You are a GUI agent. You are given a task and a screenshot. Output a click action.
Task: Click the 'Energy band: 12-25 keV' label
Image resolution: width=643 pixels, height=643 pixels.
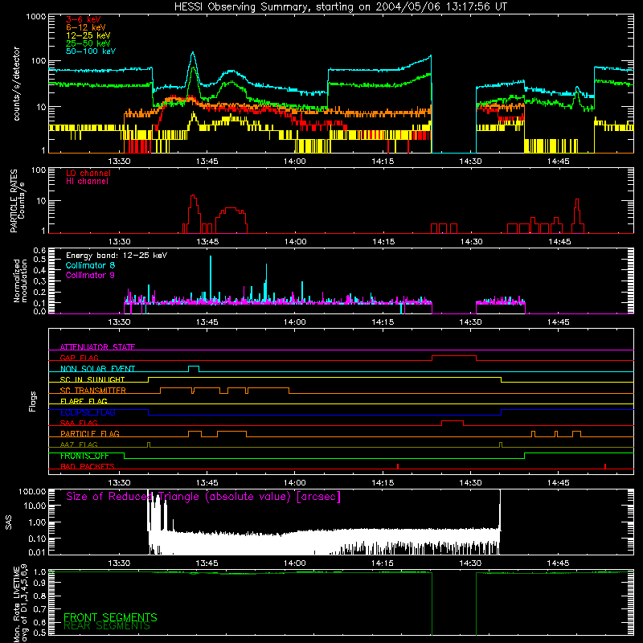click(x=117, y=256)
